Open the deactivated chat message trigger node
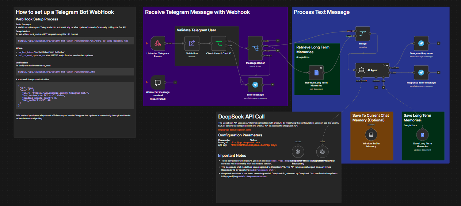461x206 pixels. pyautogui.click(x=158, y=82)
